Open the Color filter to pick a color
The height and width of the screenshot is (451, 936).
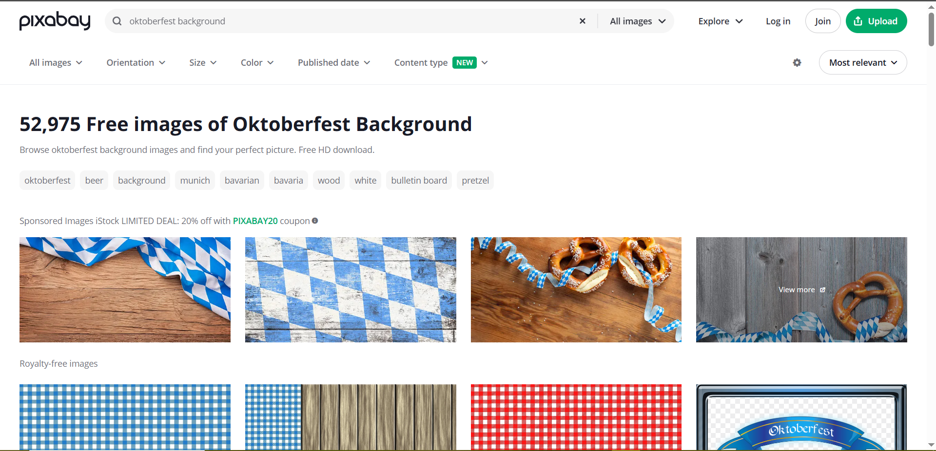pyautogui.click(x=256, y=62)
